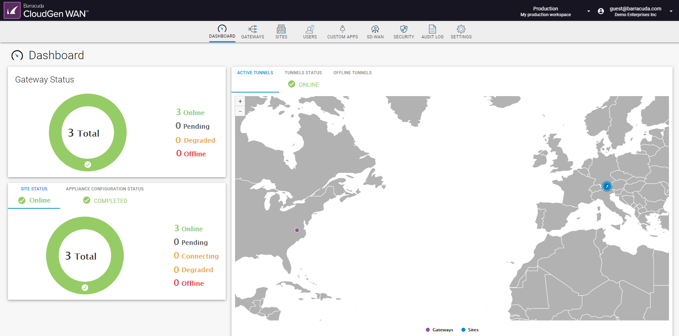This screenshot has height=336, width=679.
Task: Click the purple gateway marker on map
Action: tap(297, 230)
